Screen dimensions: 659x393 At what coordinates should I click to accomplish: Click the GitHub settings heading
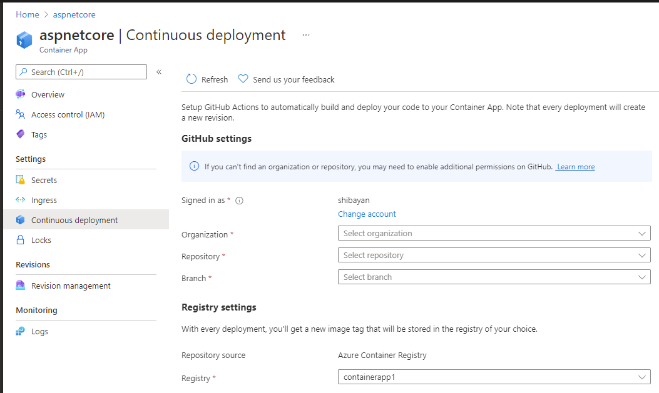217,139
